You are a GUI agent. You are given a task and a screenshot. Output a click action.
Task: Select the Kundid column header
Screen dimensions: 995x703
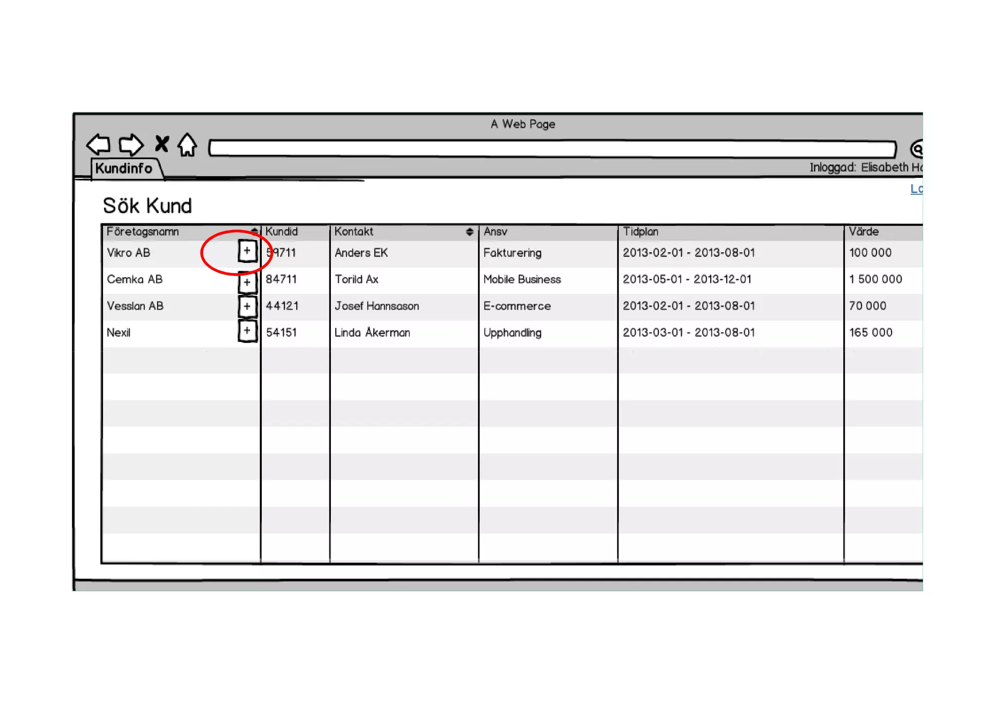[x=282, y=232]
